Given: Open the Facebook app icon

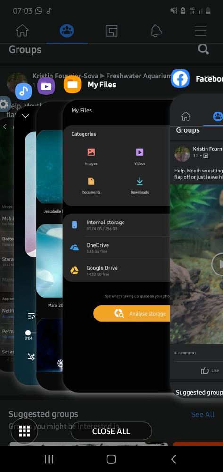Looking at the screenshot, I should pos(180,78).
